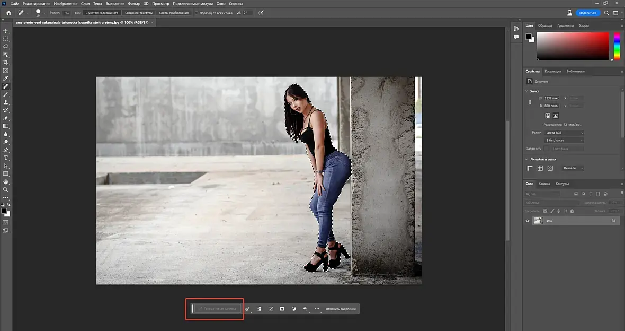The width and height of the screenshot is (625, 331).
Task: Click the 'Отменить выделение' button
Action: click(x=341, y=309)
